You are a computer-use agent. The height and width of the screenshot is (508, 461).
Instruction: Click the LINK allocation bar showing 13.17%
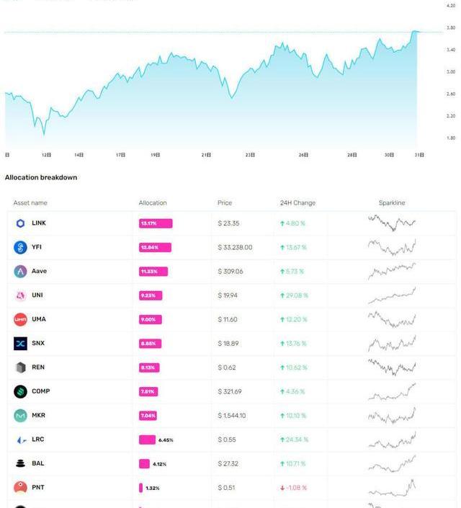coord(156,223)
